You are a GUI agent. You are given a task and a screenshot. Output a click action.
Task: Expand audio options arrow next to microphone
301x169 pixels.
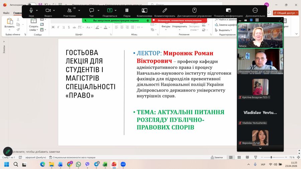37,10
